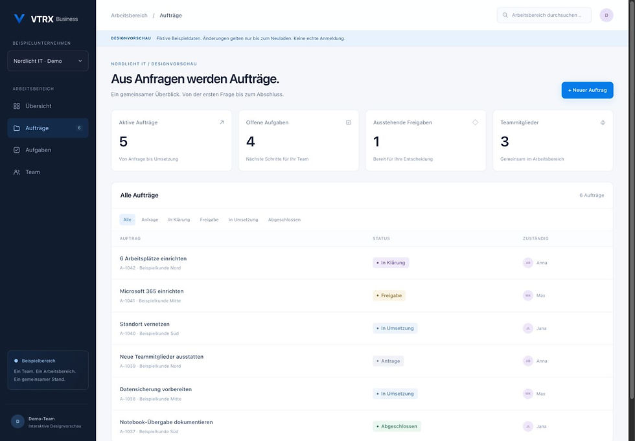Click Anna's avatar in the 6 Arbeitsplätze row
The height and width of the screenshot is (441, 635).
click(x=527, y=262)
